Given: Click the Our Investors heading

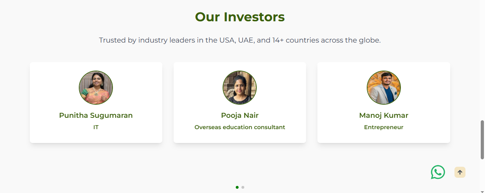Looking at the screenshot, I should click(x=240, y=17).
